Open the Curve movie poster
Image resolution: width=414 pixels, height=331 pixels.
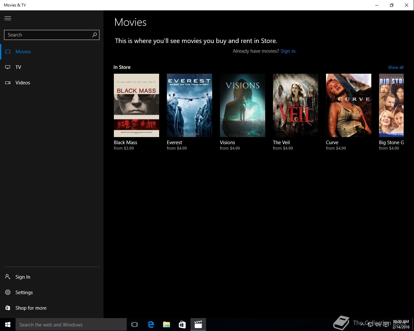(x=349, y=105)
